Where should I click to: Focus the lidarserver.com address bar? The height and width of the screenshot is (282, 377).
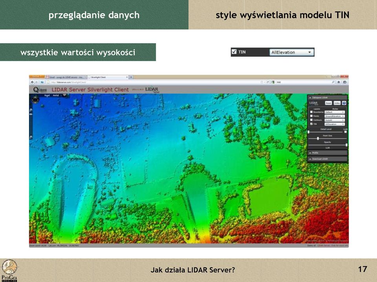click(153, 82)
